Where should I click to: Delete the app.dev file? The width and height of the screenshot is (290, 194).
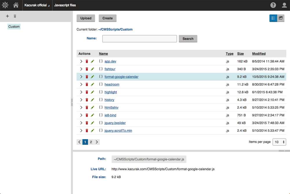coord(87,61)
